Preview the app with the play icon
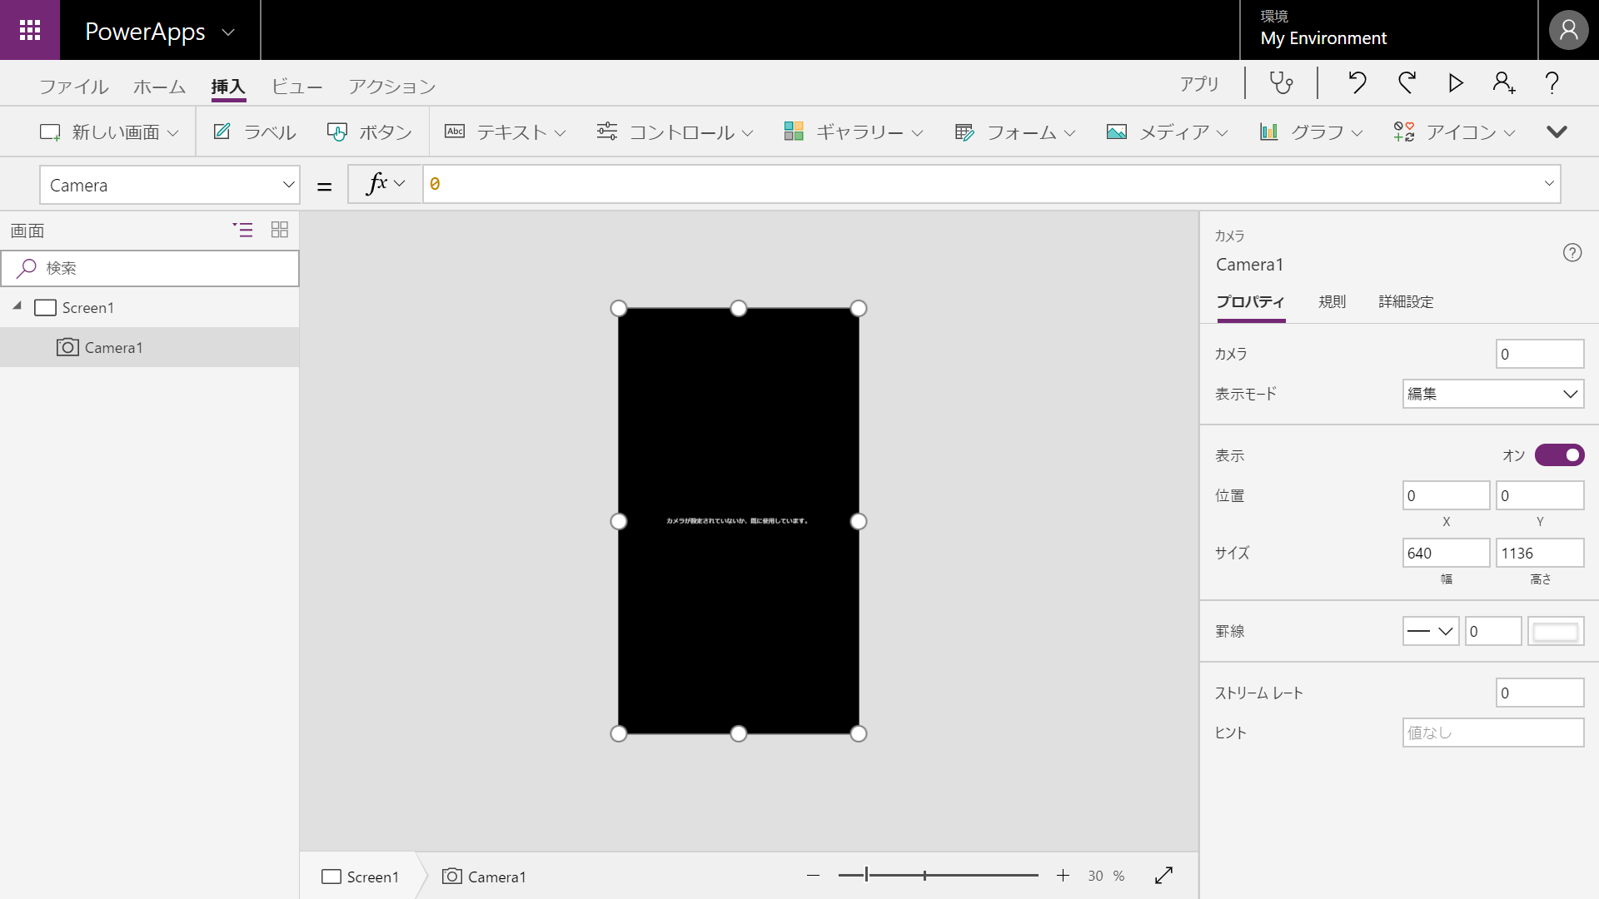This screenshot has width=1599, height=899. (1456, 83)
